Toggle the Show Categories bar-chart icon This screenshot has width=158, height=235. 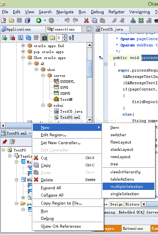[x=44, y=38]
